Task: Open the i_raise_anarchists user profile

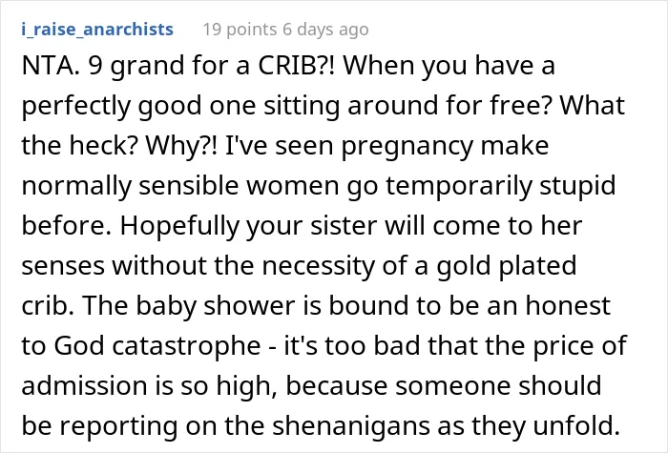Action: tap(97, 30)
